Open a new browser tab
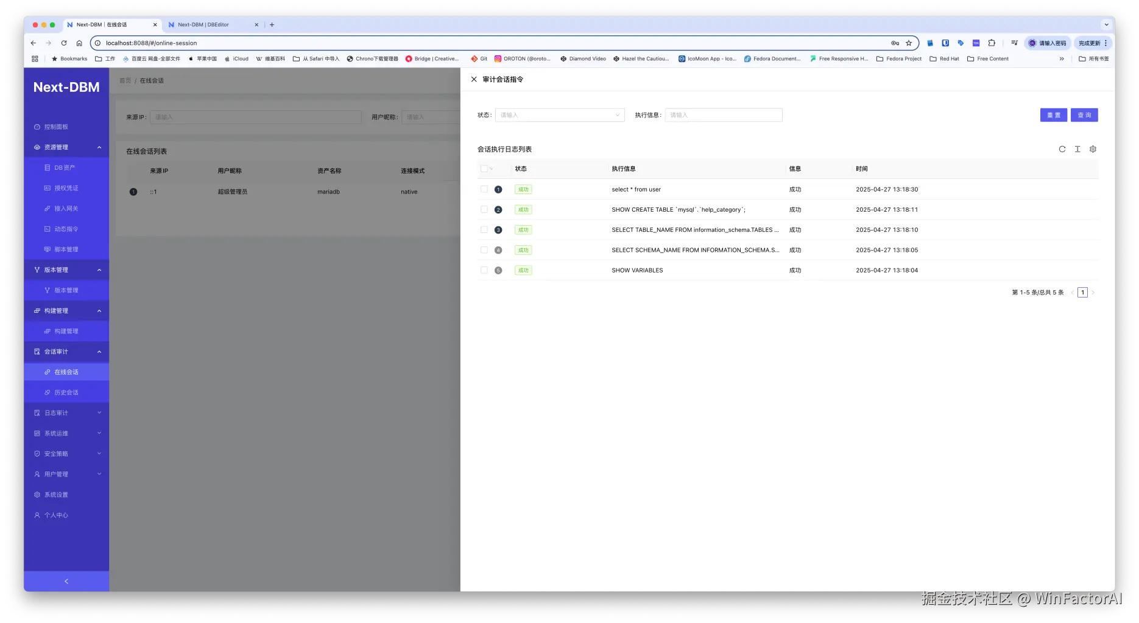 point(272,25)
